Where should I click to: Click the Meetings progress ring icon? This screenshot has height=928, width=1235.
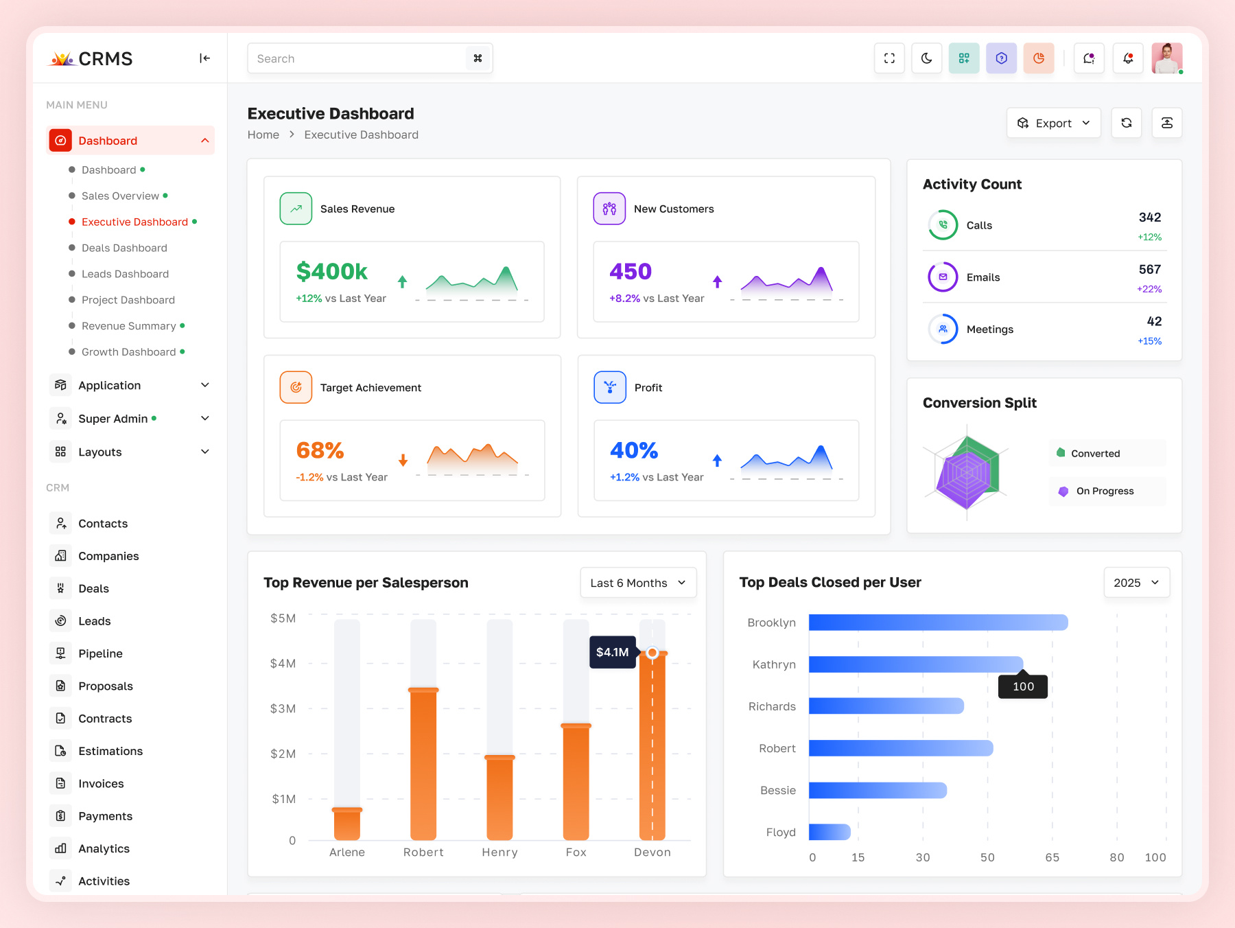[x=943, y=329]
